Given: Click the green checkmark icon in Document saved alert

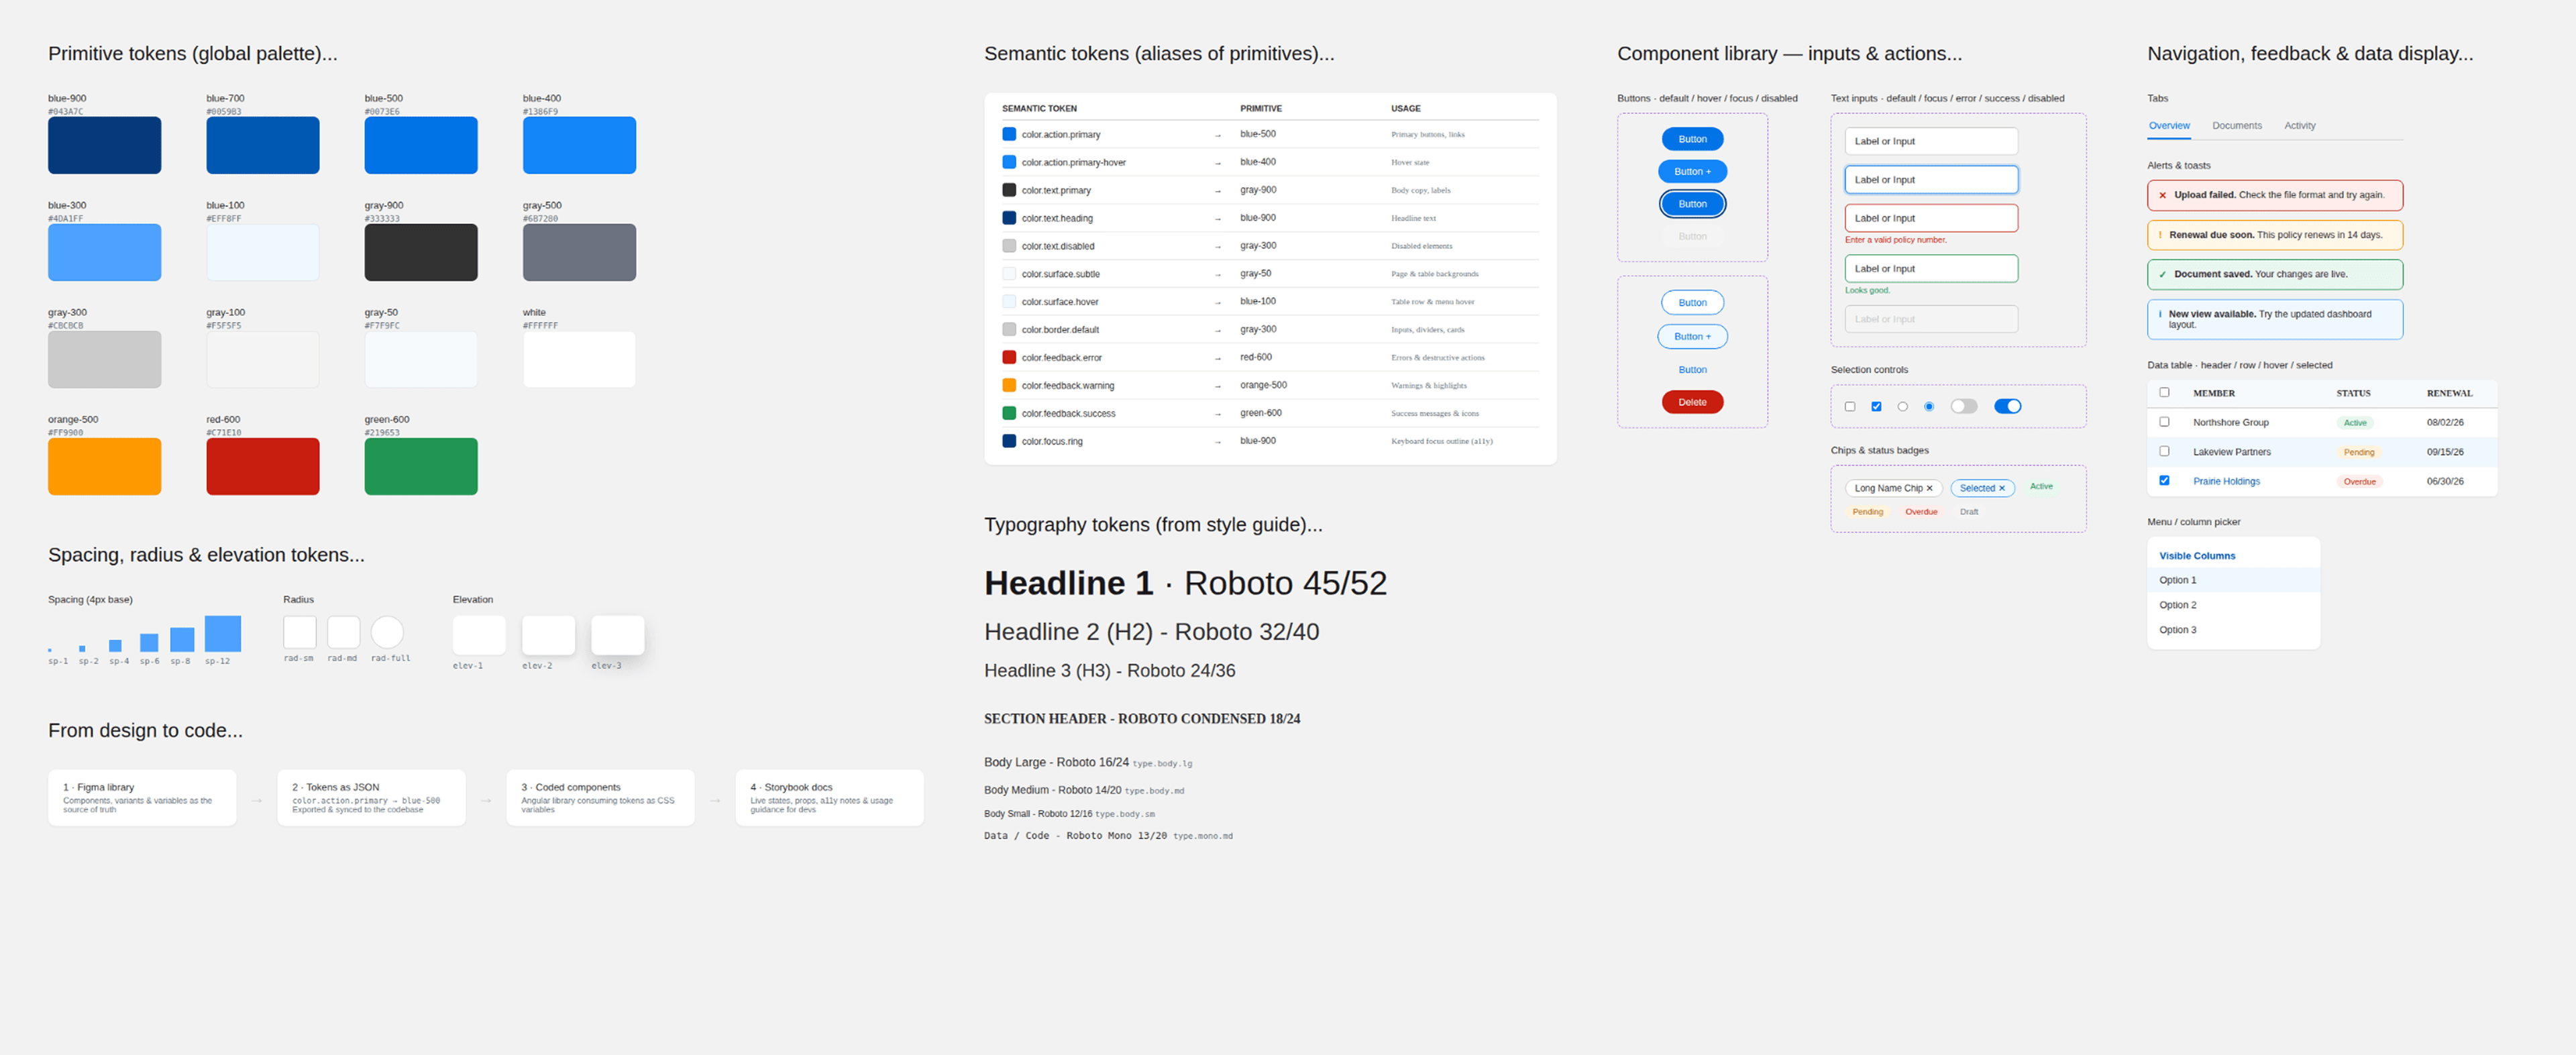Looking at the screenshot, I should tap(2162, 274).
